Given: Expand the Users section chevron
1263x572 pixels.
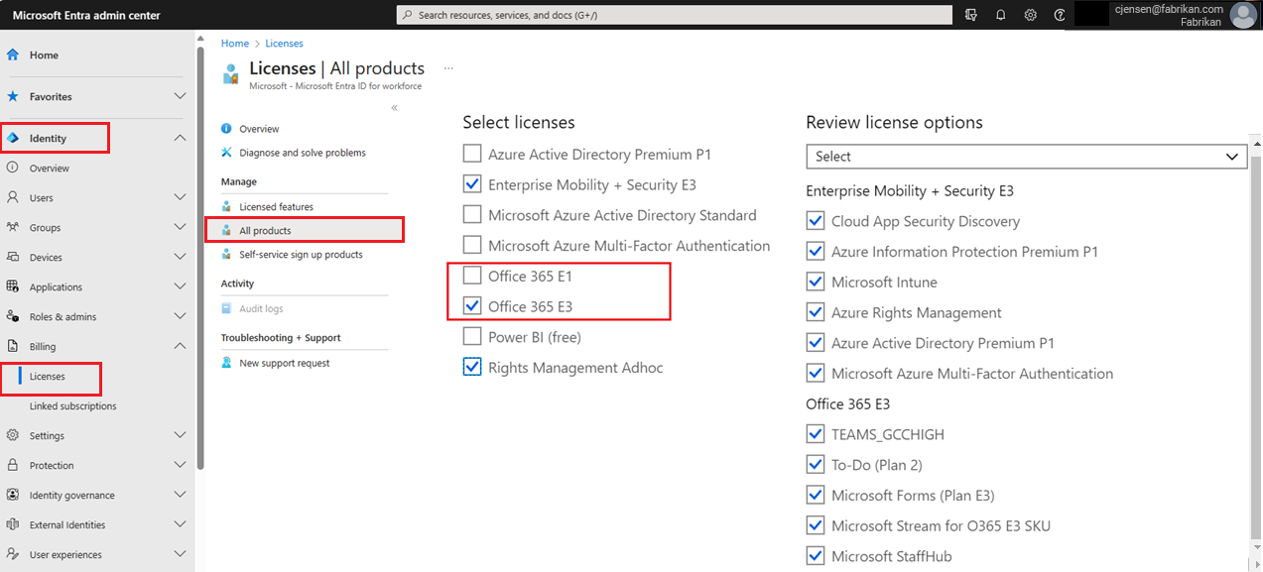Looking at the screenshot, I should coord(180,197).
